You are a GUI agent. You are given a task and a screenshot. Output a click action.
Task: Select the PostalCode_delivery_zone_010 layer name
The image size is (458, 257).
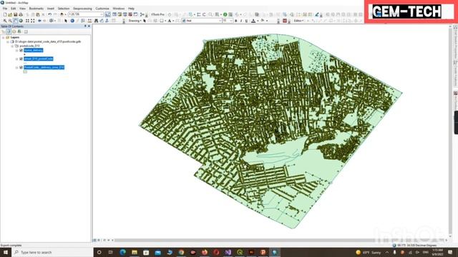(x=44, y=67)
